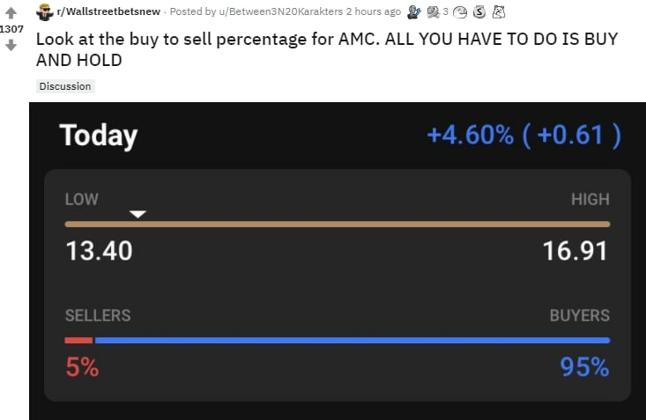Click the +4.60% (+0.61) change text

(523, 135)
